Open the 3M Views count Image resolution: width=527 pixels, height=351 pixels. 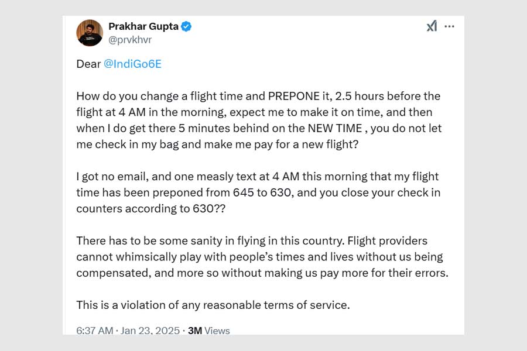tap(209, 331)
